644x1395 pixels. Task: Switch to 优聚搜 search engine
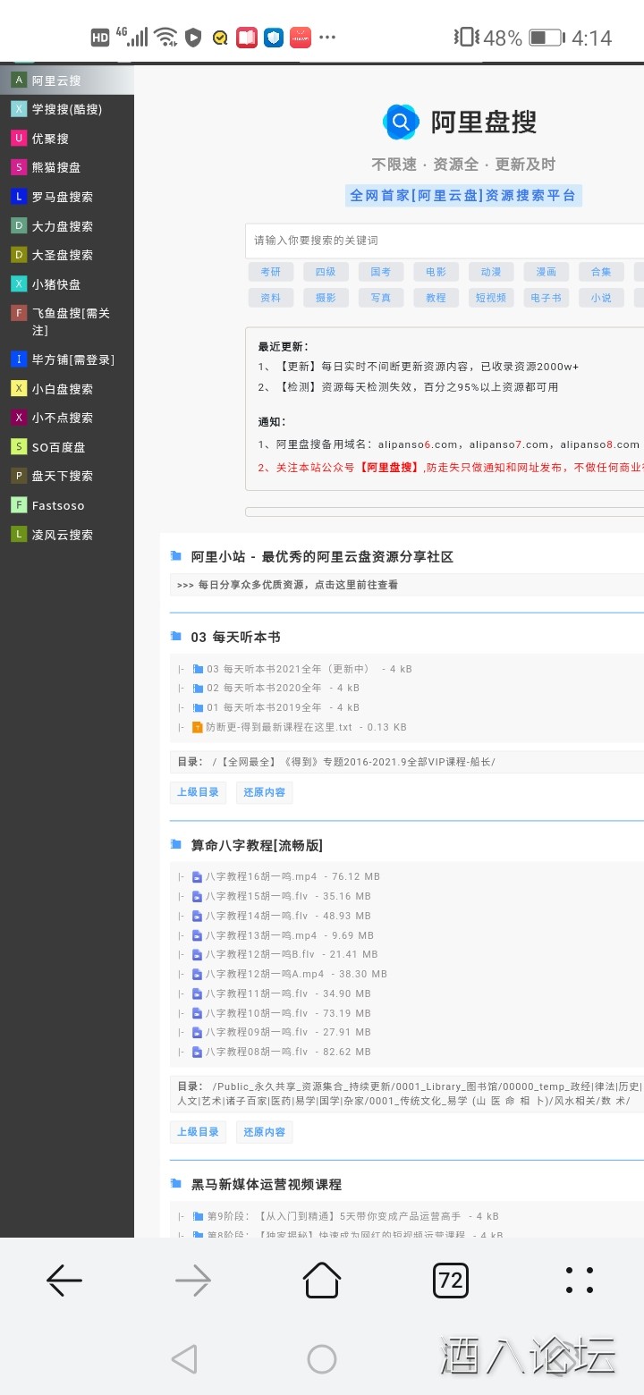coord(67,139)
